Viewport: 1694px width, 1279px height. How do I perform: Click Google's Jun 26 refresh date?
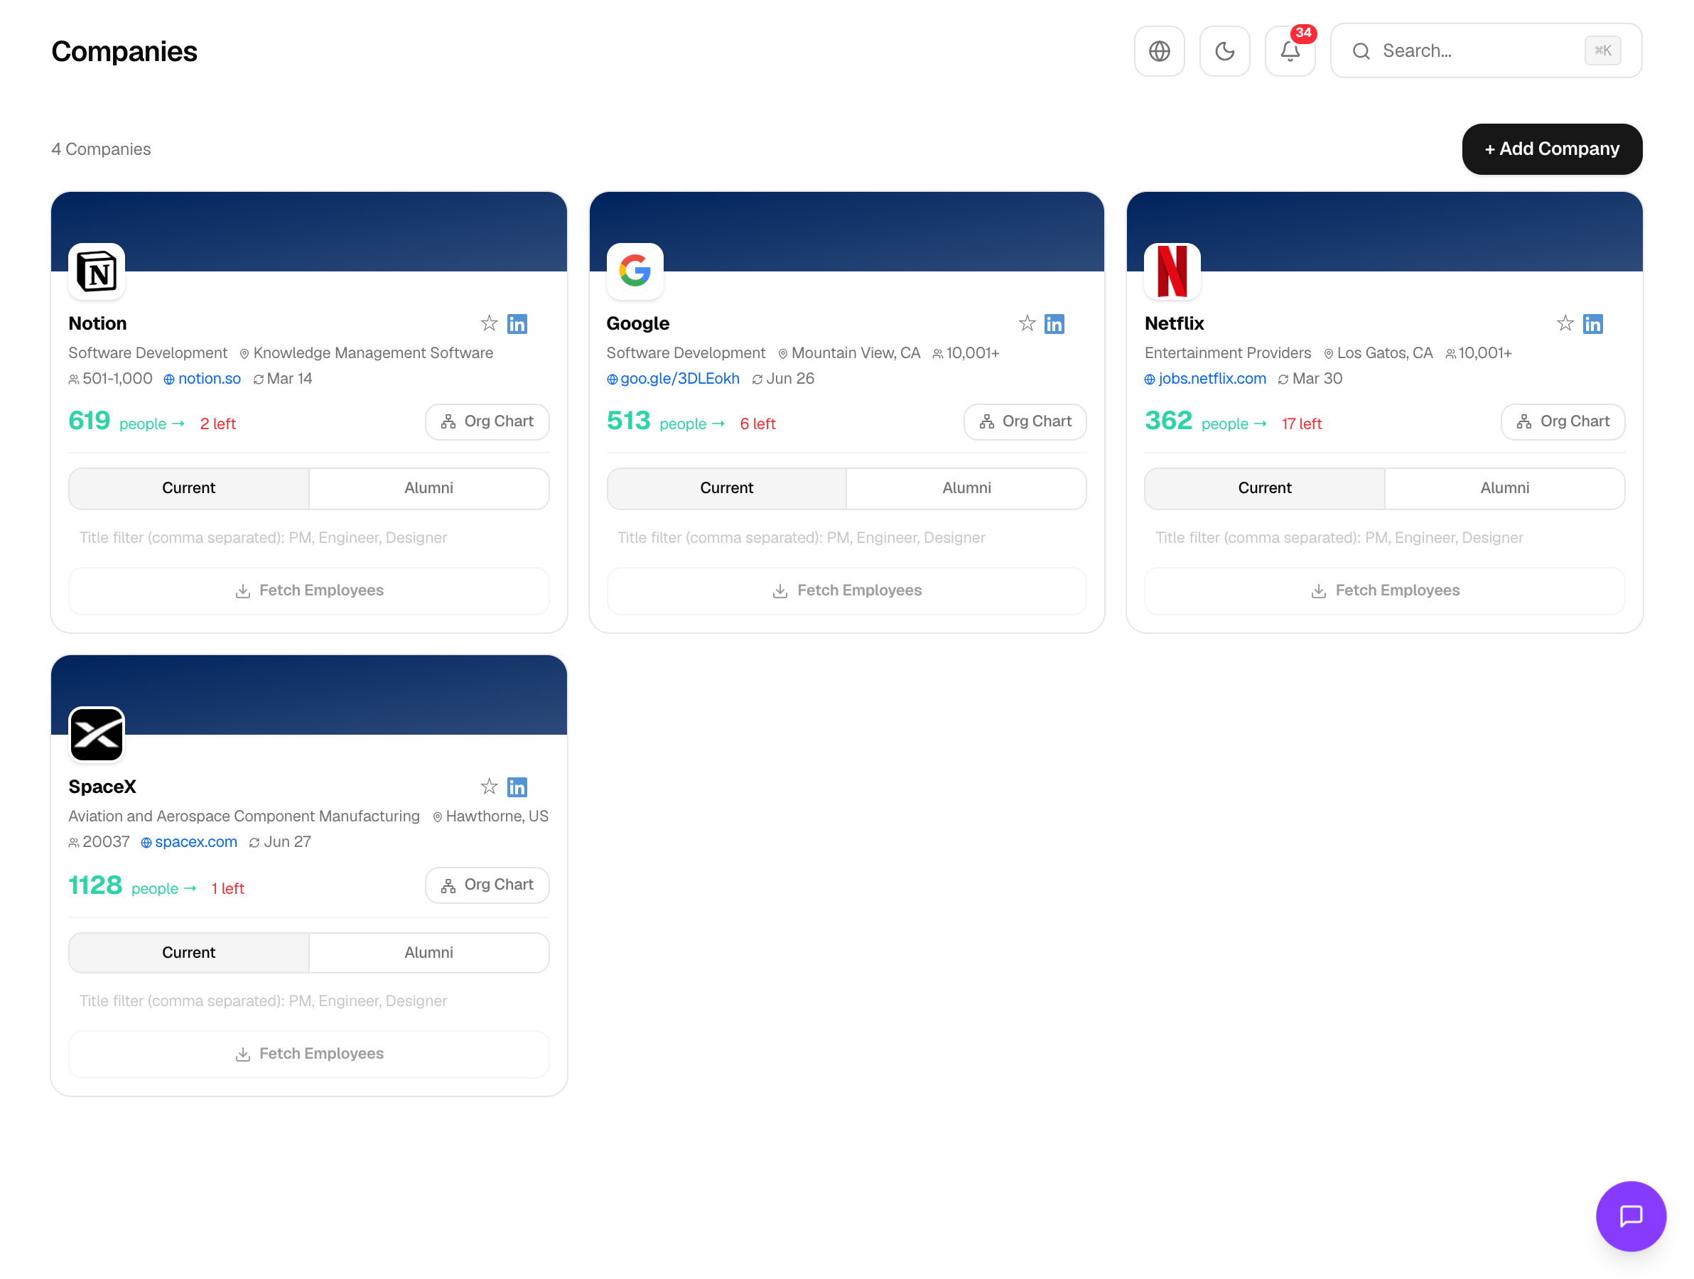782,378
